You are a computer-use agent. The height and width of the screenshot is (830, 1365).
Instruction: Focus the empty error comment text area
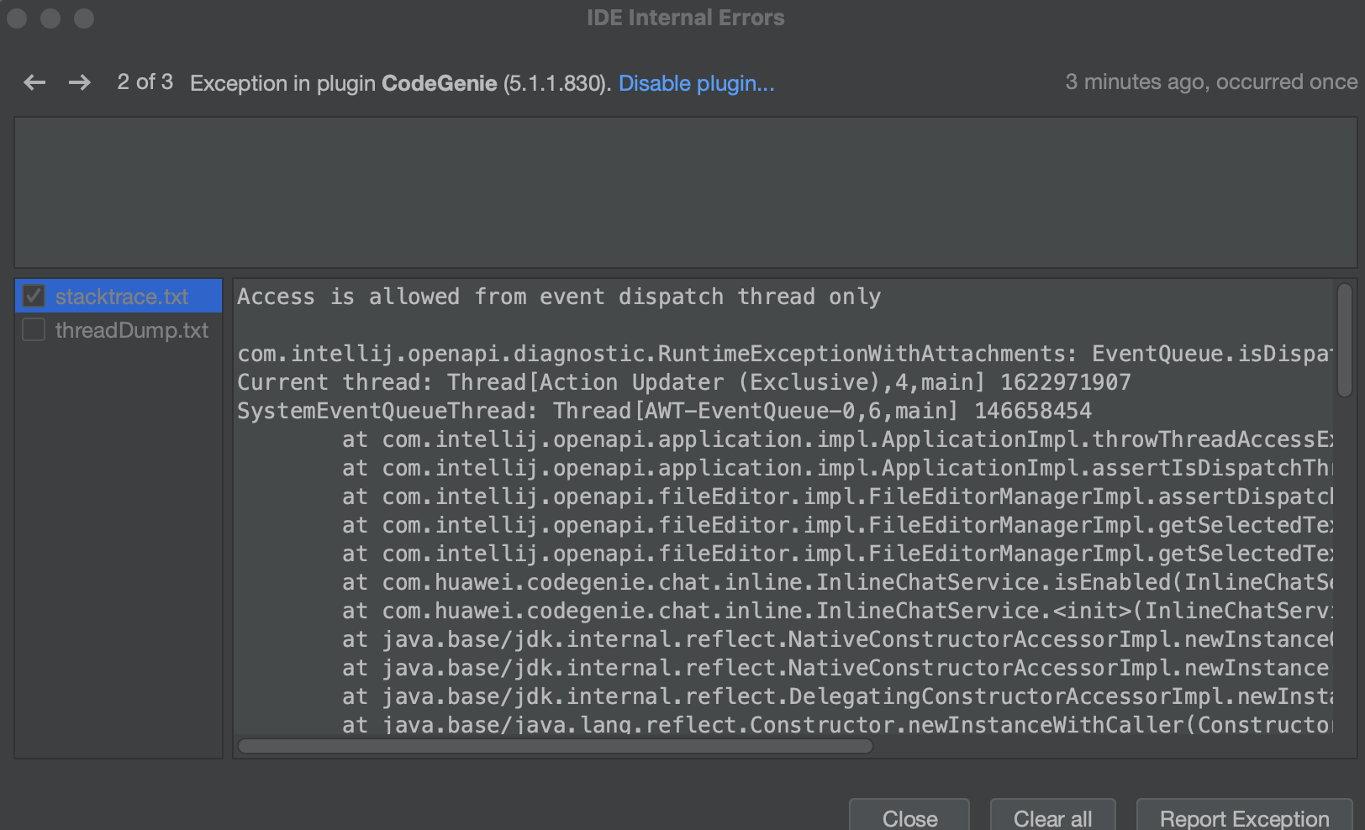[x=685, y=192]
